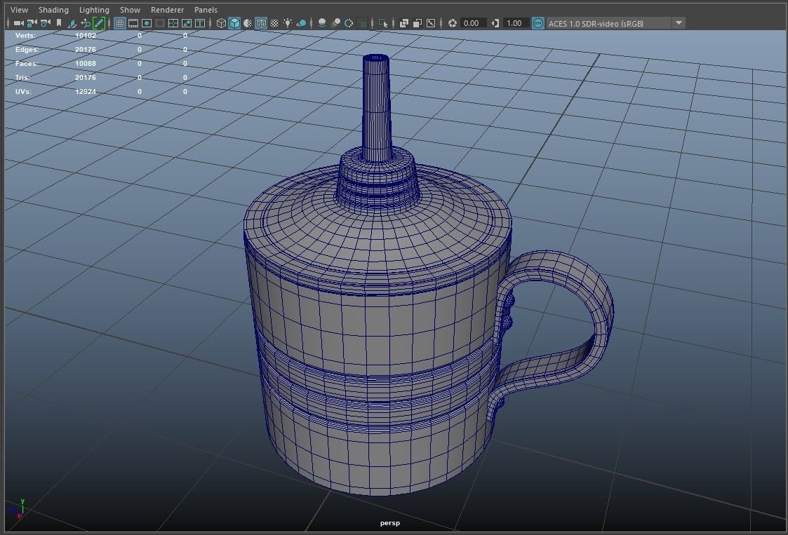The image size is (788, 535).
Task: Toggle the Safe Action icon
Action: pyautogui.click(x=187, y=23)
